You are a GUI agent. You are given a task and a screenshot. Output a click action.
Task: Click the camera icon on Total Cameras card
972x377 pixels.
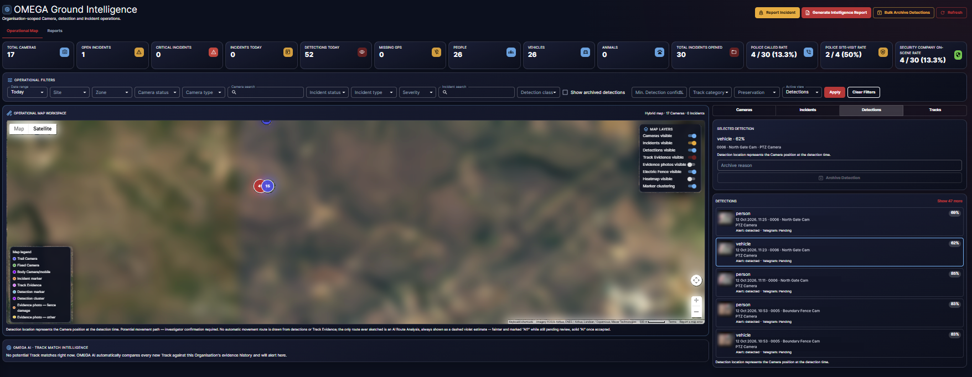click(65, 52)
